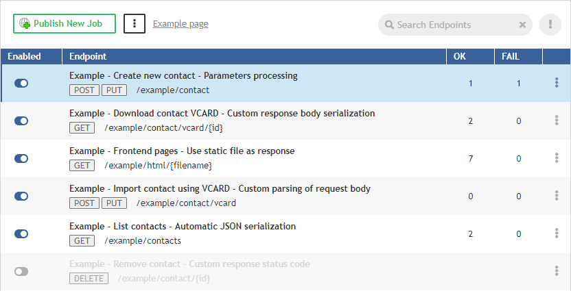
Task: Click the OK column header
Action: click(x=460, y=56)
